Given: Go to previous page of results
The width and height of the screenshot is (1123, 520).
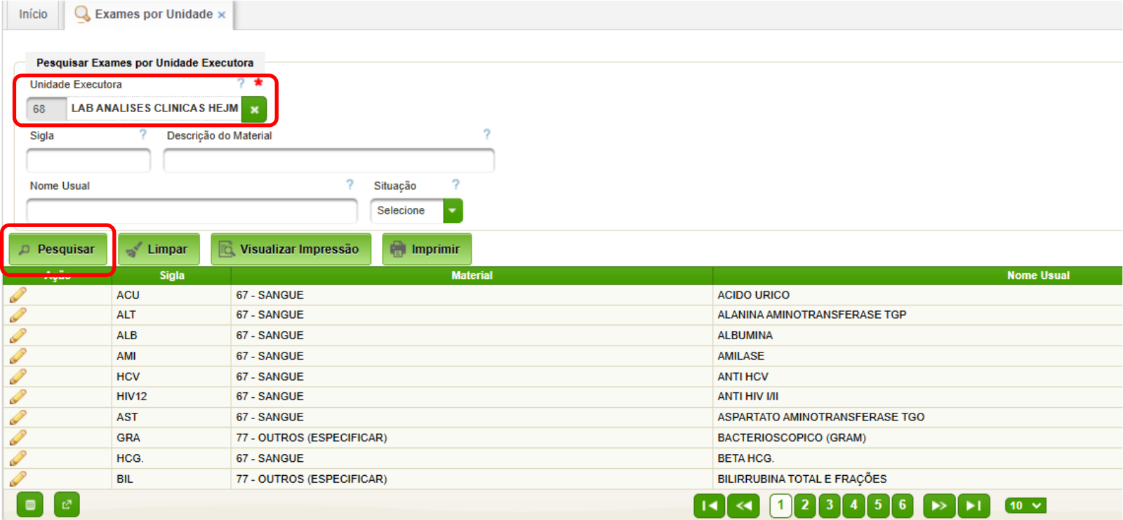Looking at the screenshot, I should 743,506.
